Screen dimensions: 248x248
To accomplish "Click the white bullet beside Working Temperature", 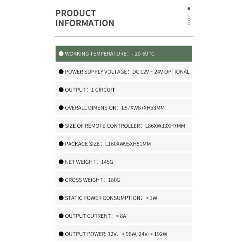I will [61, 54].
